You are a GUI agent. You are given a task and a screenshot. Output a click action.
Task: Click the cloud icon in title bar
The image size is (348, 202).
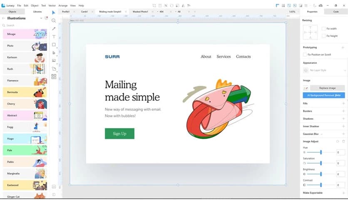pyautogui.click(x=321, y=5)
